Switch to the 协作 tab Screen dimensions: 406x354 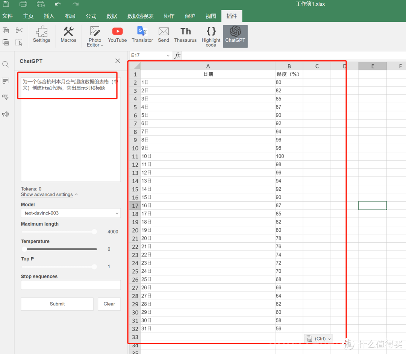[169, 16]
